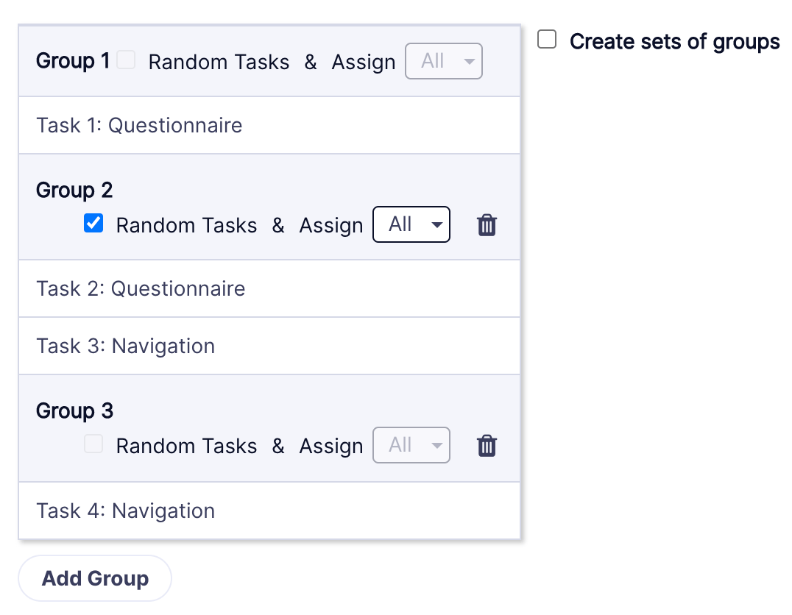Check the Create sets of groups box
The image size is (792, 615).
(547, 40)
